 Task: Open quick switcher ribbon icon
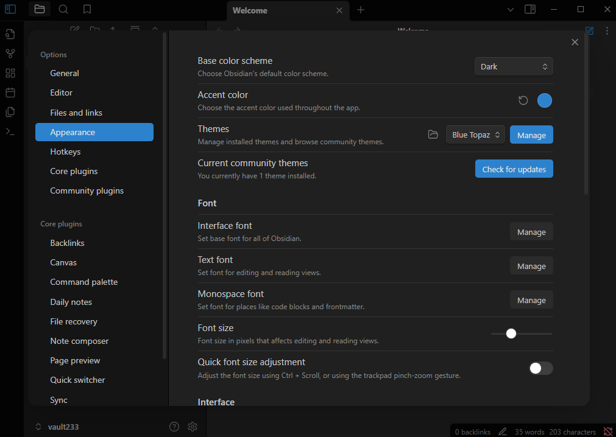pyautogui.click(x=10, y=34)
